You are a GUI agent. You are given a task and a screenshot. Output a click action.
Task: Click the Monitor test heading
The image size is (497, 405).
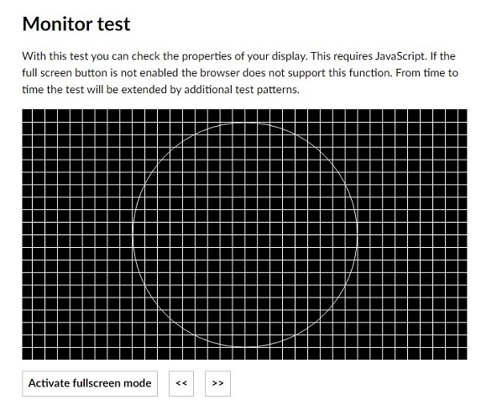point(76,24)
